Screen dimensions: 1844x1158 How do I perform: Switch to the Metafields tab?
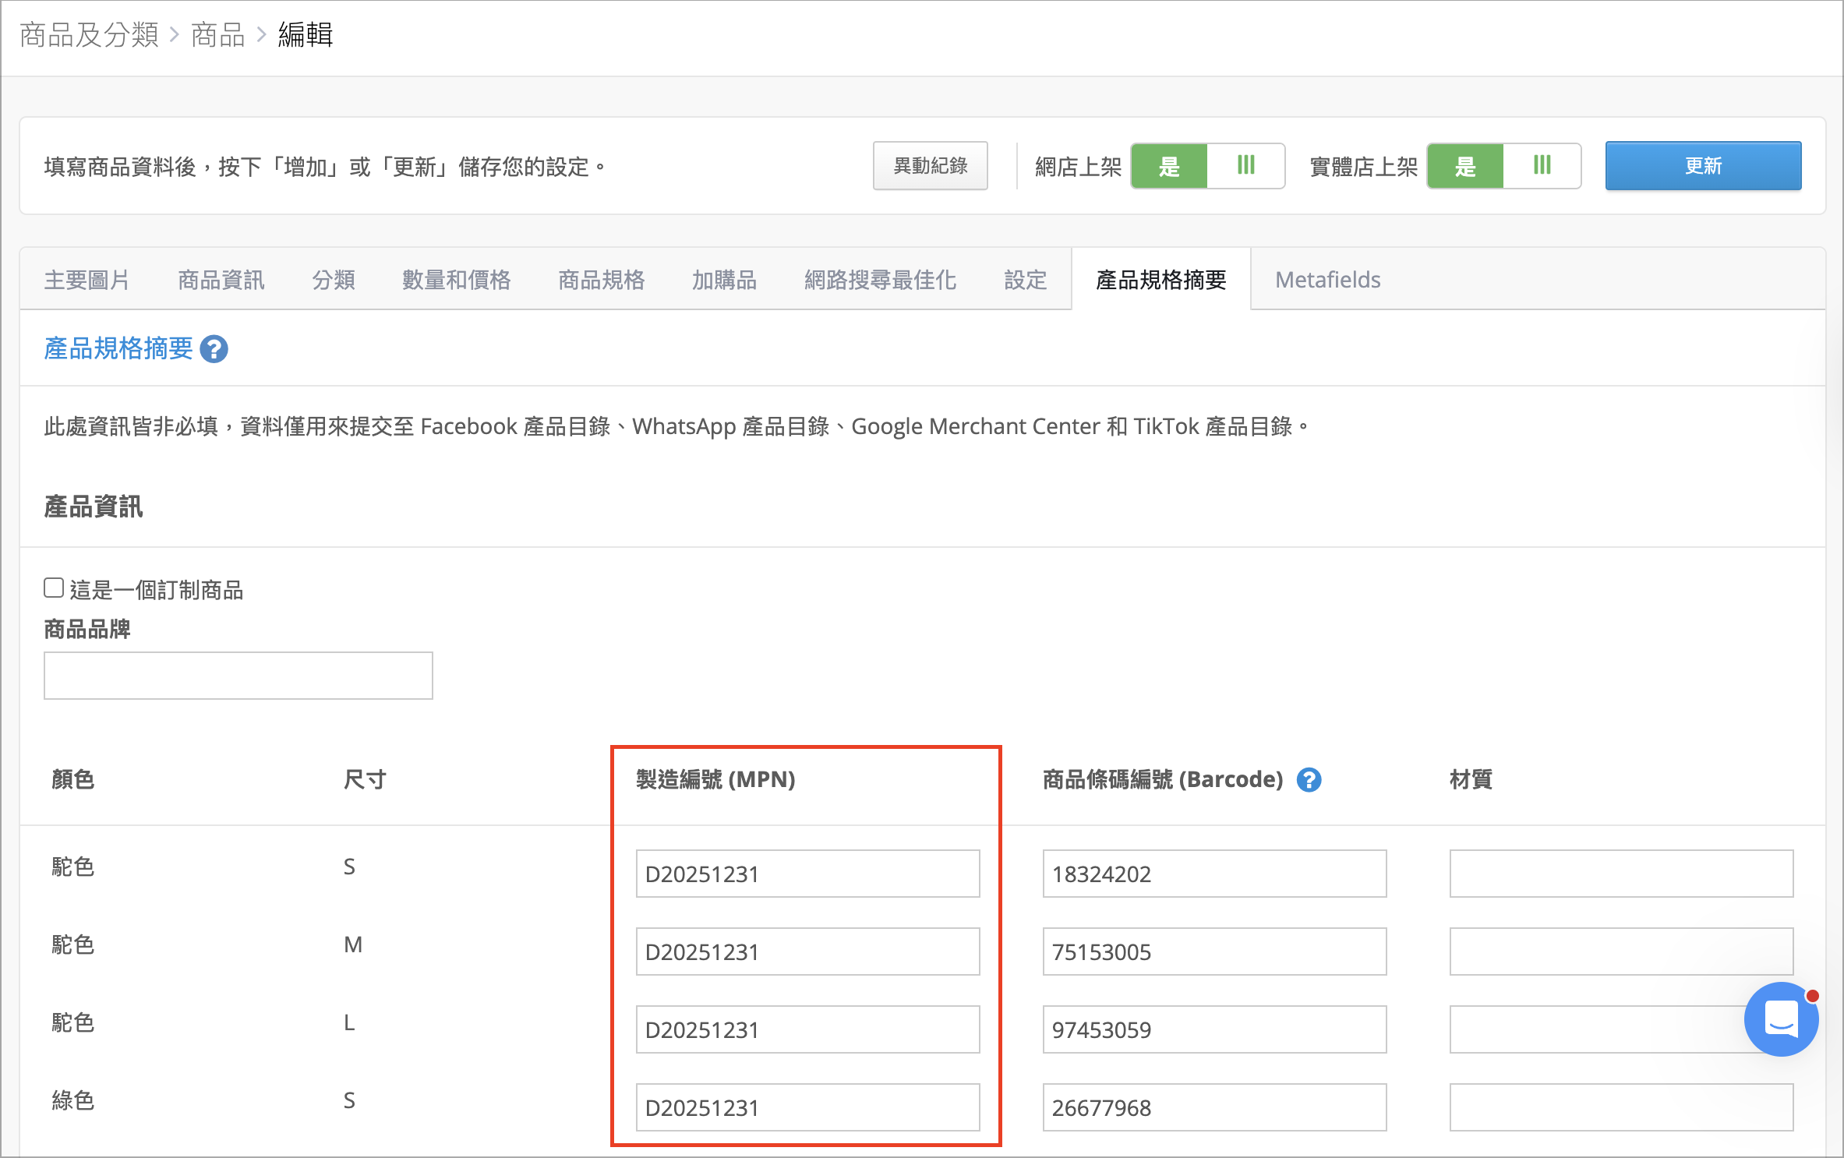point(1327,280)
